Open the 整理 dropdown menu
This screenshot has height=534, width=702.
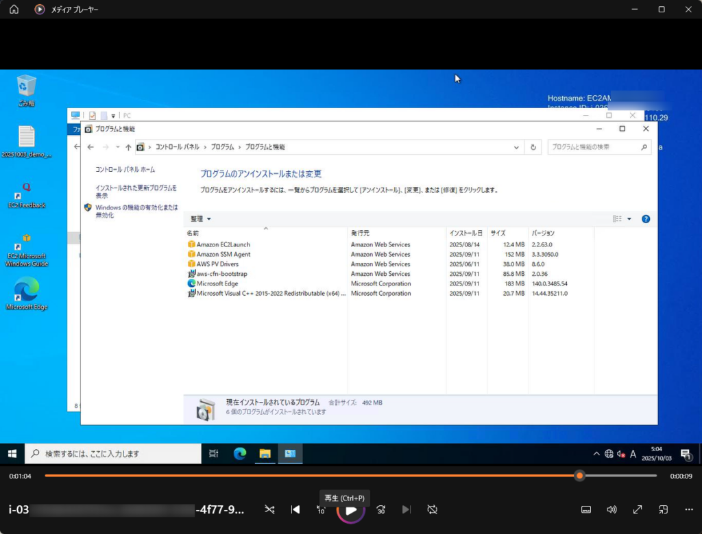coord(201,219)
